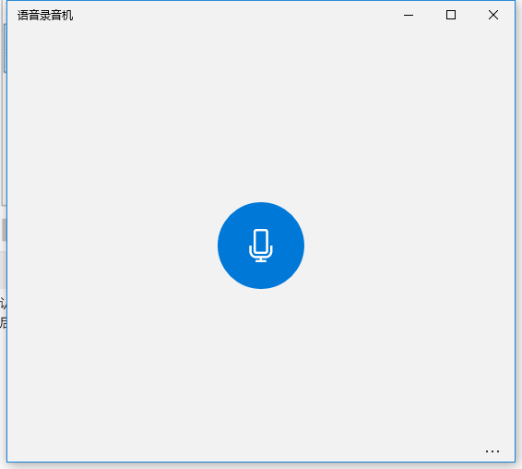Click the square maximize icon

(x=451, y=15)
